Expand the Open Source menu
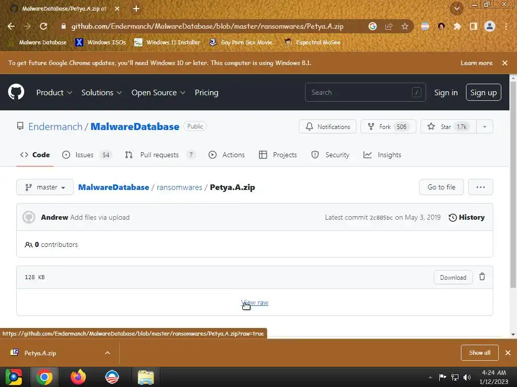The width and height of the screenshot is (517, 387). click(158, 93)
